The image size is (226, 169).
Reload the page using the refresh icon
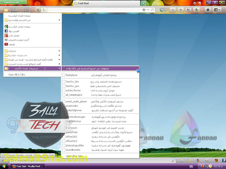click(152, 10)
